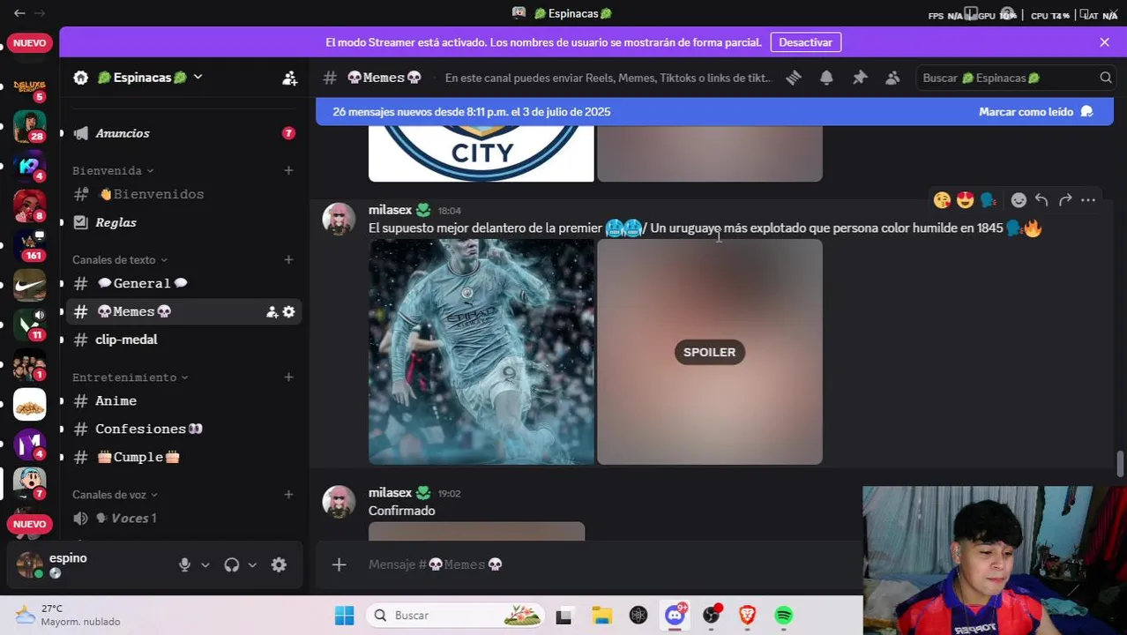1127x635 pixels.
Task: Open the Brave browser in taskbar
Action: pos(748,616)
